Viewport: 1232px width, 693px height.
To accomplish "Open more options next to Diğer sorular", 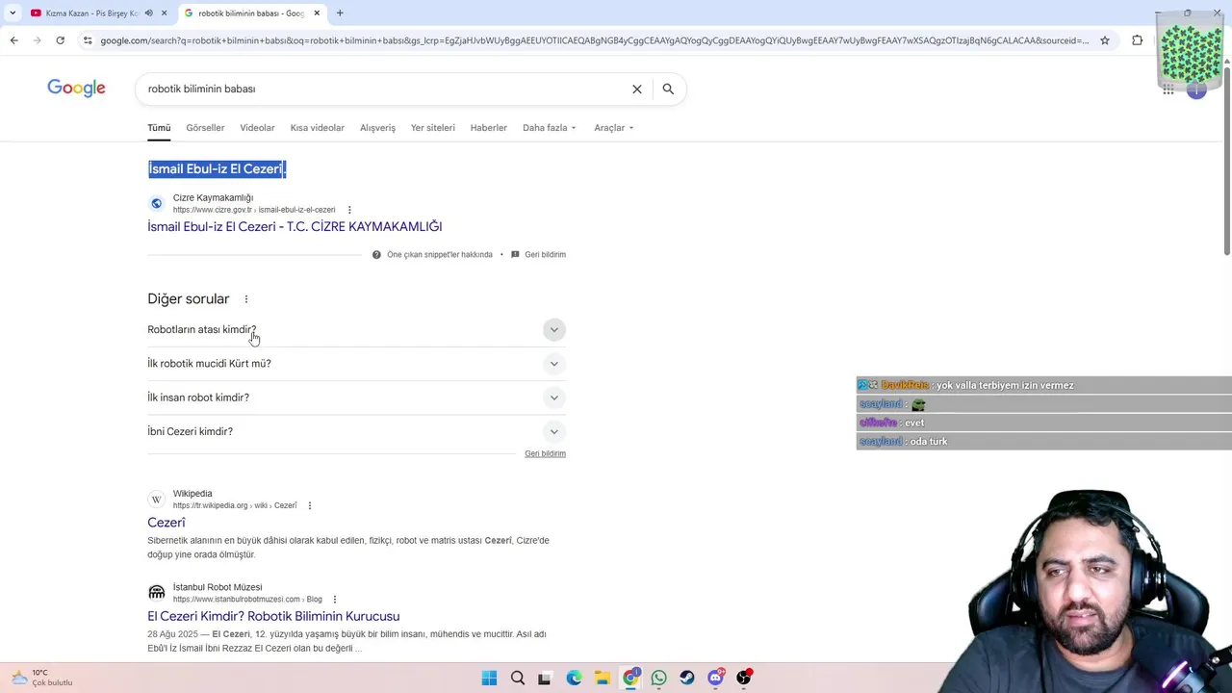I will (x=246, y=299).
